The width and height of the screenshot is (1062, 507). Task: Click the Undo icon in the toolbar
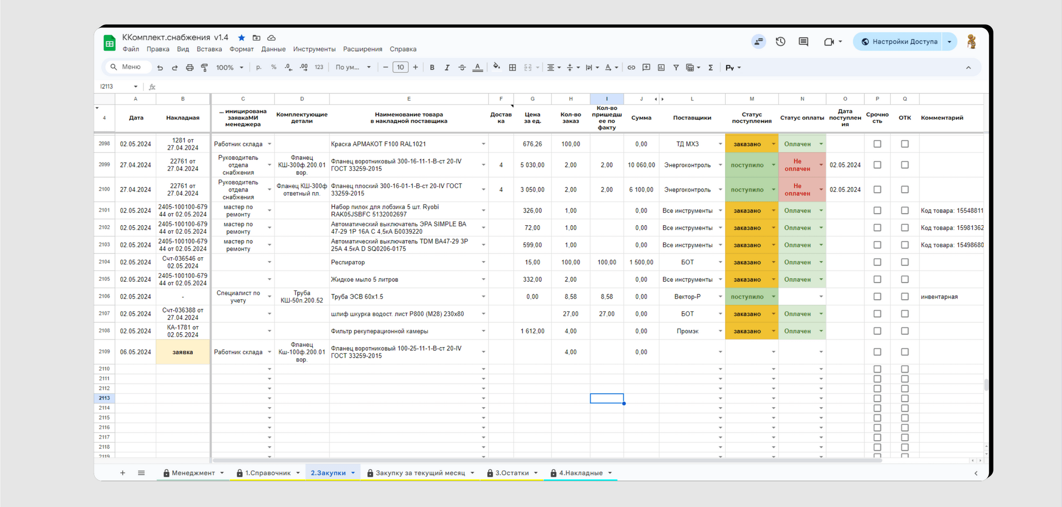[x=160, y=68]
